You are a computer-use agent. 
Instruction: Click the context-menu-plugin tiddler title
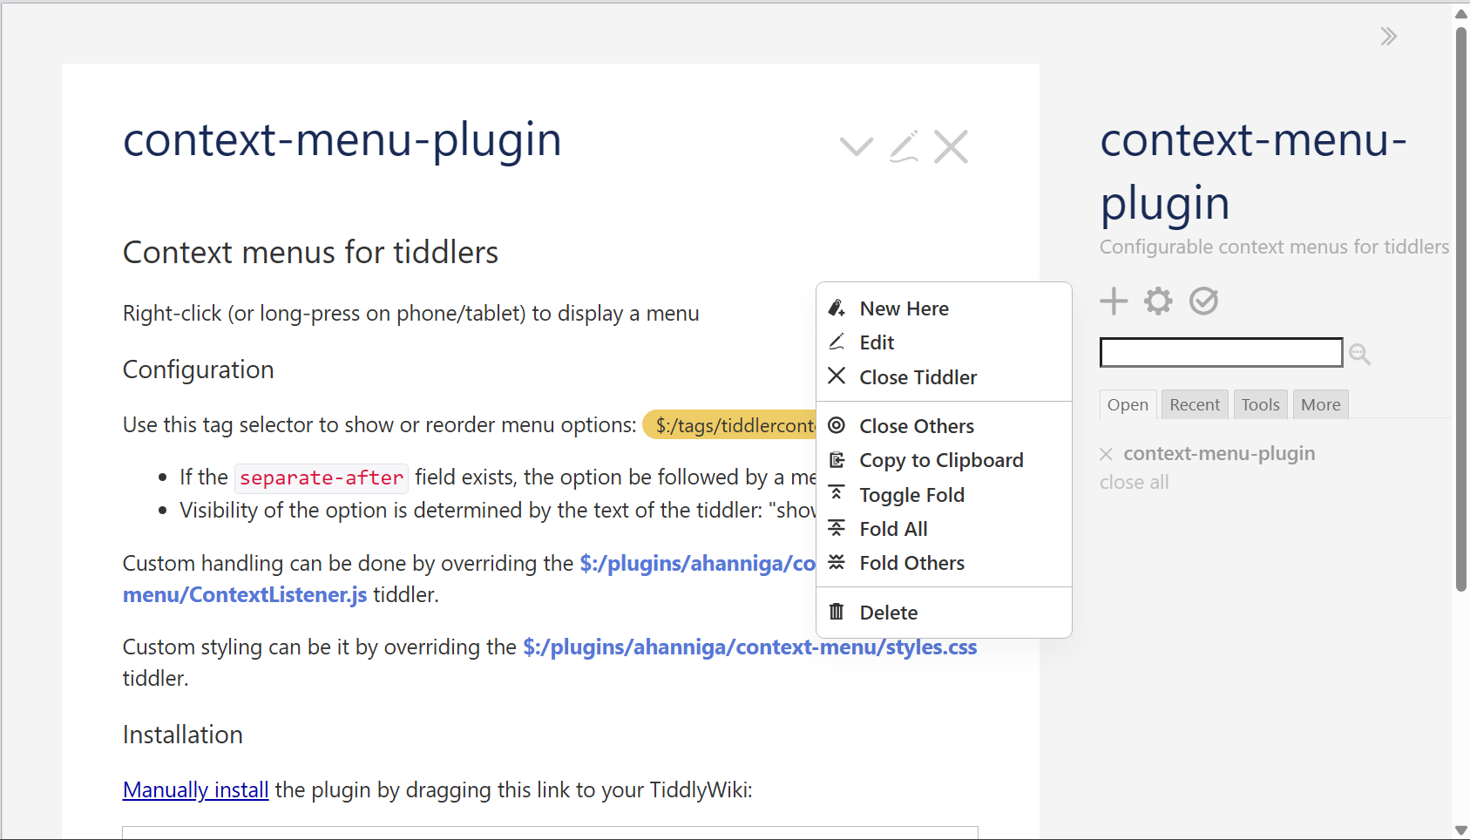point(342,140)
